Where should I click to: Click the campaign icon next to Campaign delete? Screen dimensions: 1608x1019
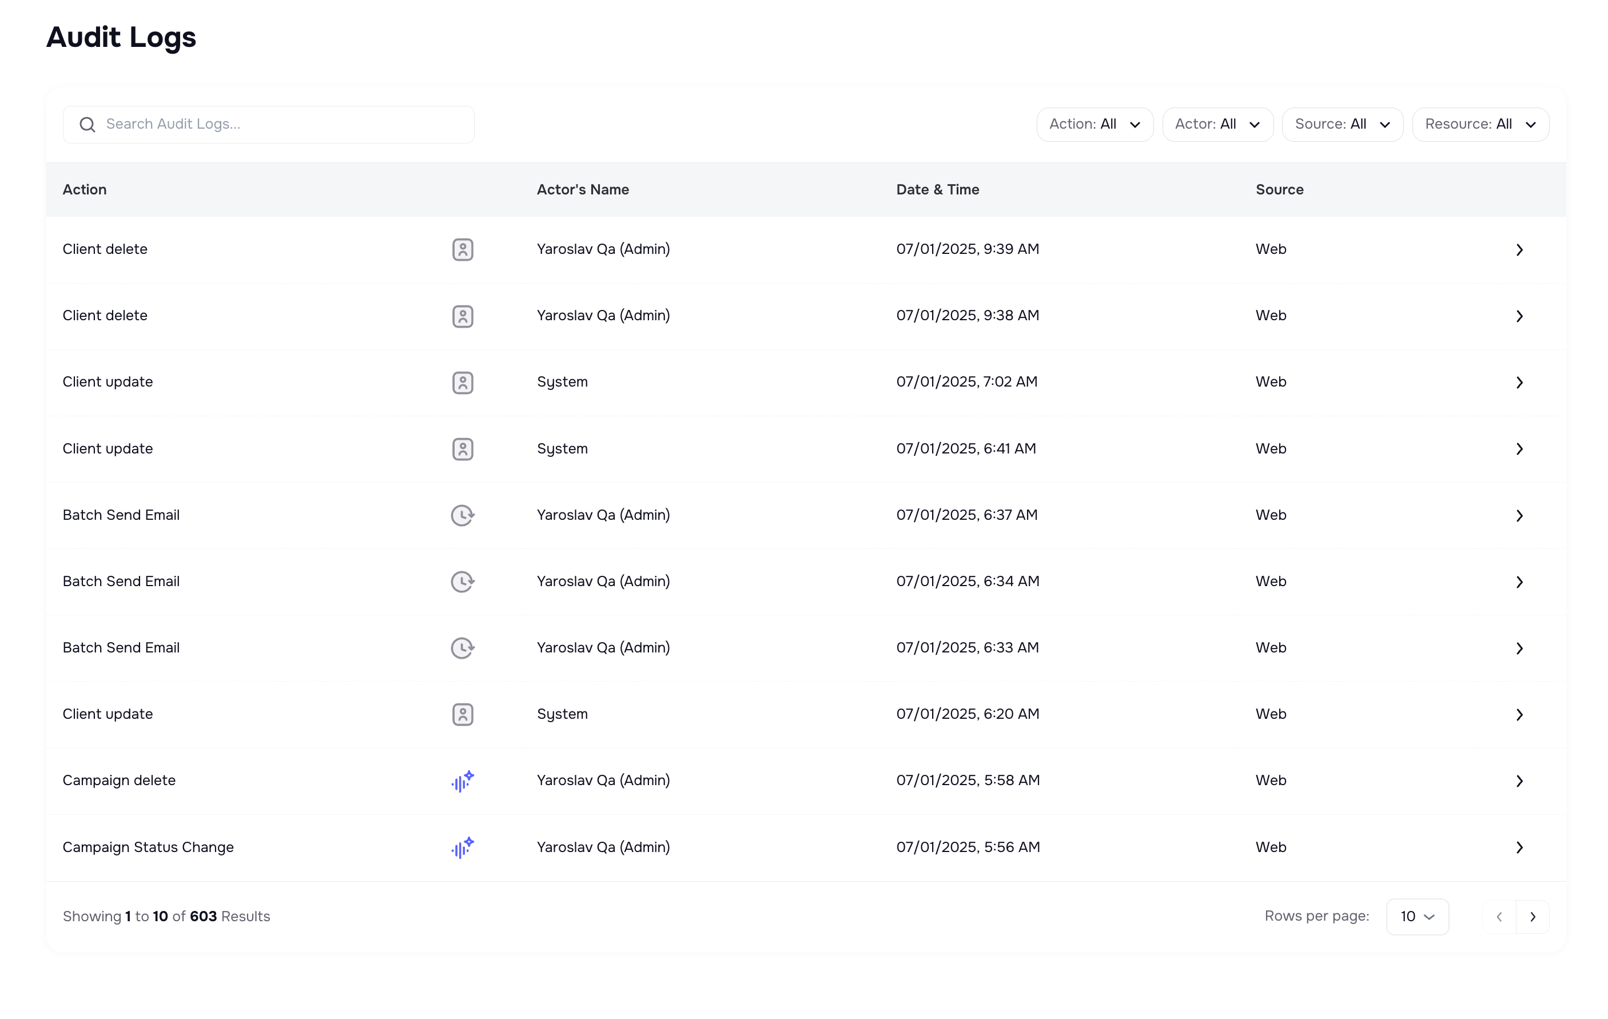pyautogui.click(x=462, y=781)
